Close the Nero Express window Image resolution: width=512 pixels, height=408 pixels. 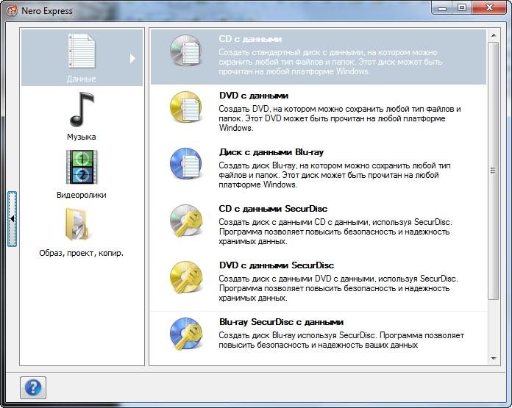pos(488,9)
